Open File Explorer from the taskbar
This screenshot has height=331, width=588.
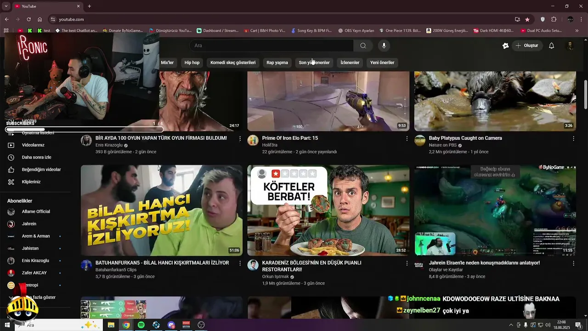(111, 325)
